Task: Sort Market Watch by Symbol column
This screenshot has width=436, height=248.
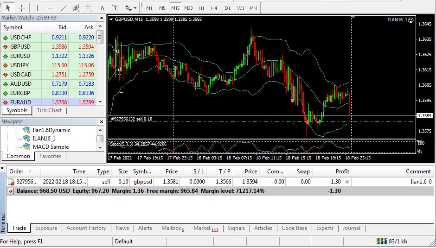Action: 21,27
